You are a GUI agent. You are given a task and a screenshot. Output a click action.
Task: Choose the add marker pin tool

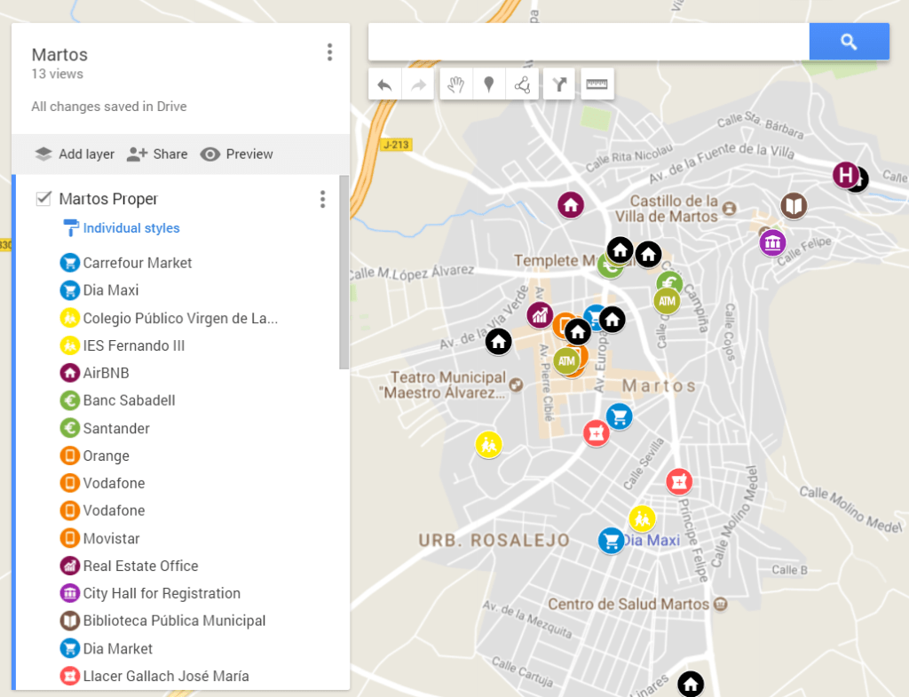pyautogui.click(x=488, y=85)
